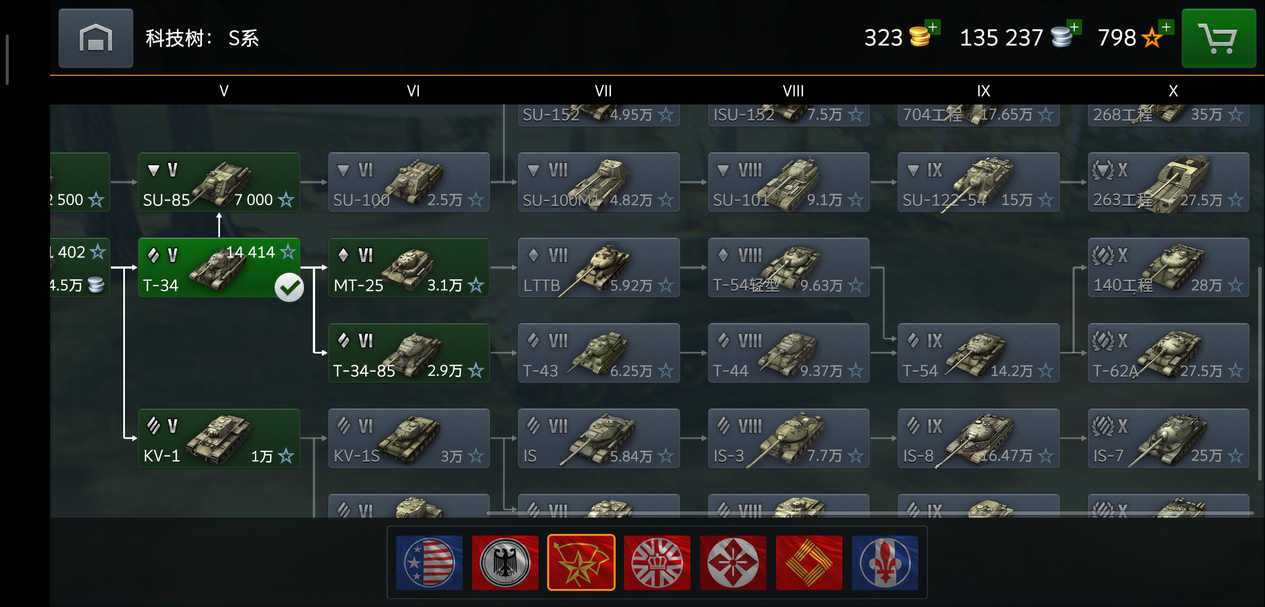
Task: Select the Japan nation flag
Action: pos(733,563)
